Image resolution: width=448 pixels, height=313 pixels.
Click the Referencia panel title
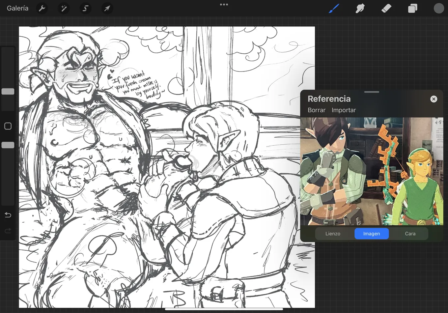[329, 99]
